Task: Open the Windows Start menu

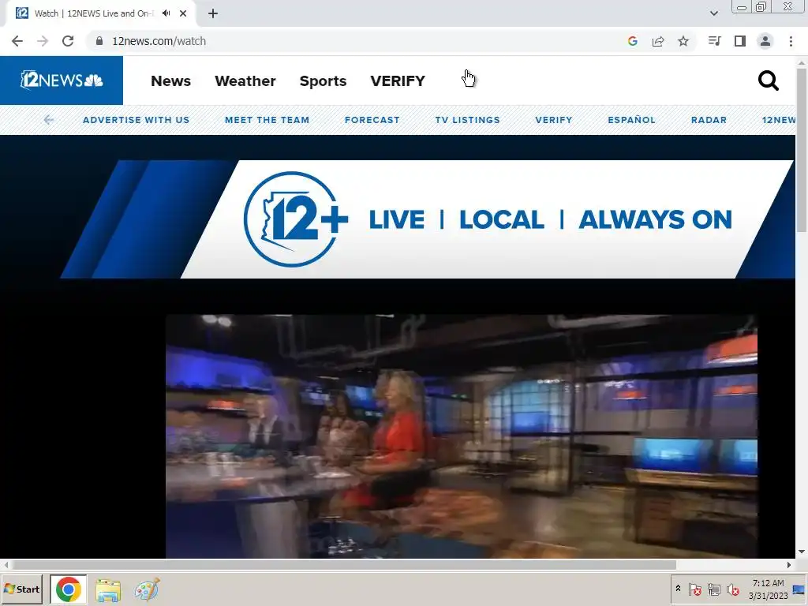Action: click(x=21, y=589)
